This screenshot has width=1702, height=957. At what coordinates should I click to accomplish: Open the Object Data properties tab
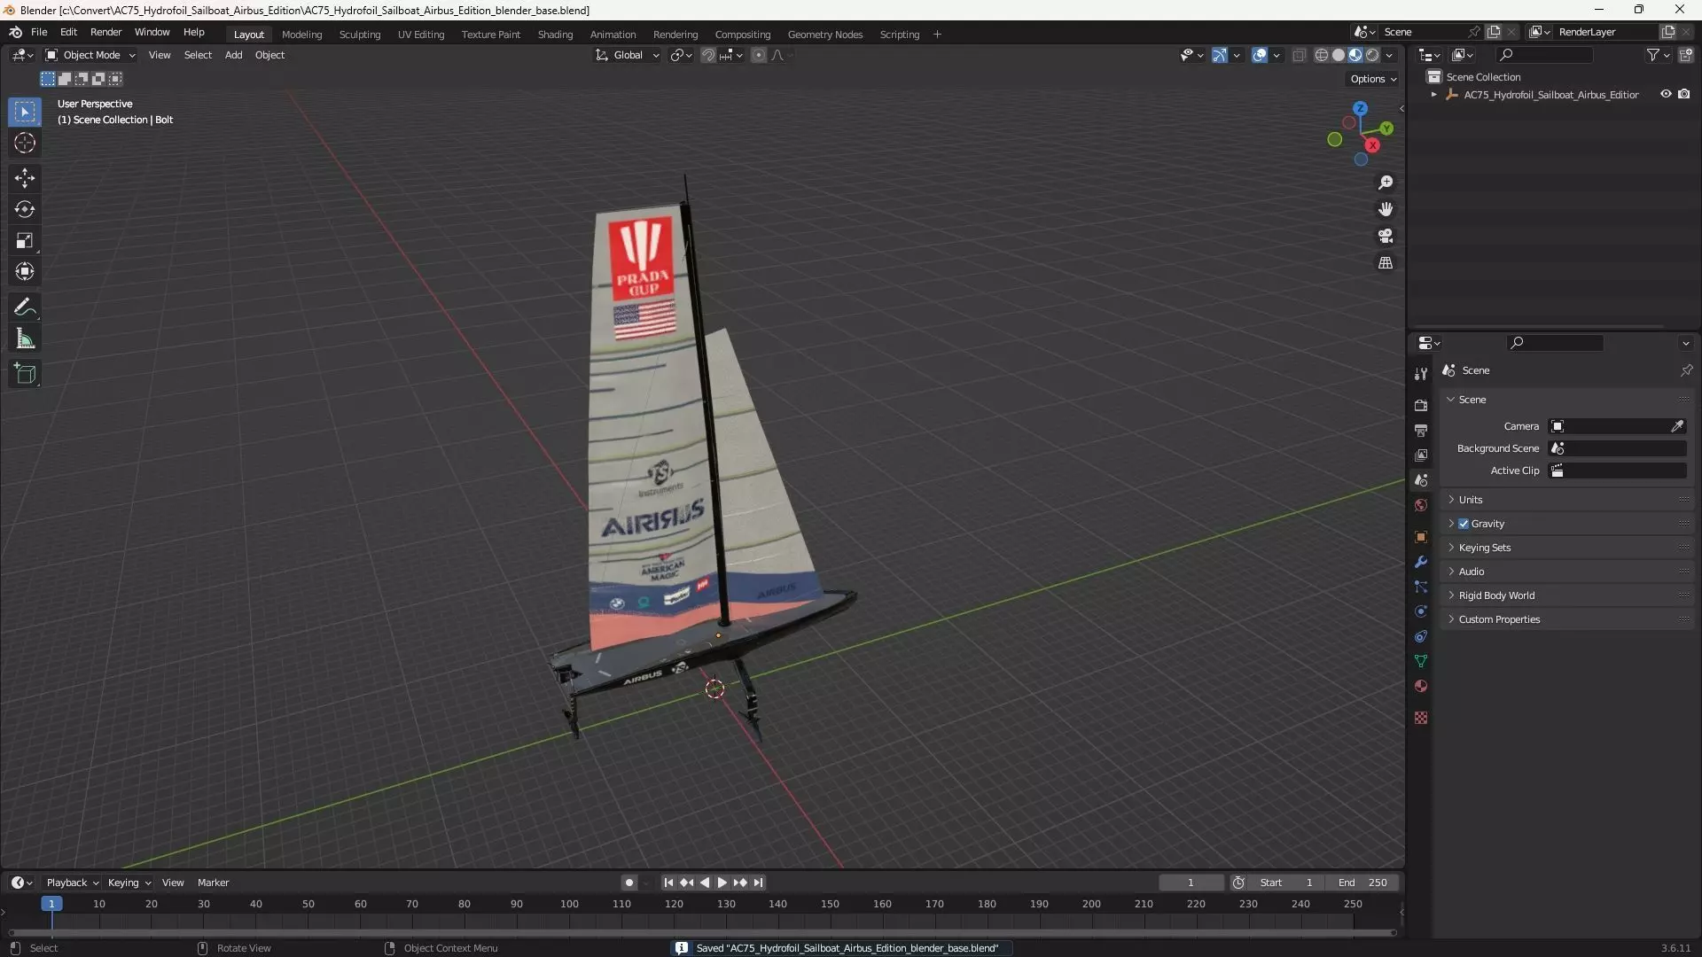point(1421,661)
